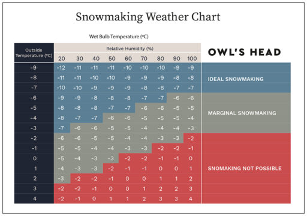
Task: Select the -9 outside temperature row label
Action: (34, 68)
